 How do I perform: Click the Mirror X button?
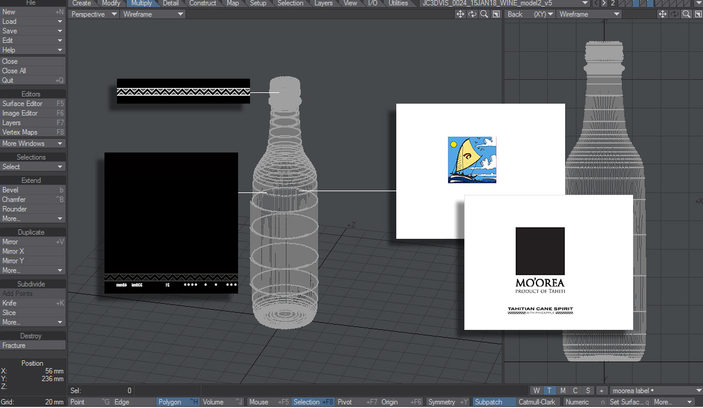(x=33, y=251)
